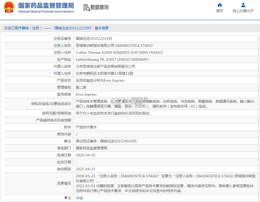
Task: Click the 其他内容 row label
Action: [x=64, y=134]
